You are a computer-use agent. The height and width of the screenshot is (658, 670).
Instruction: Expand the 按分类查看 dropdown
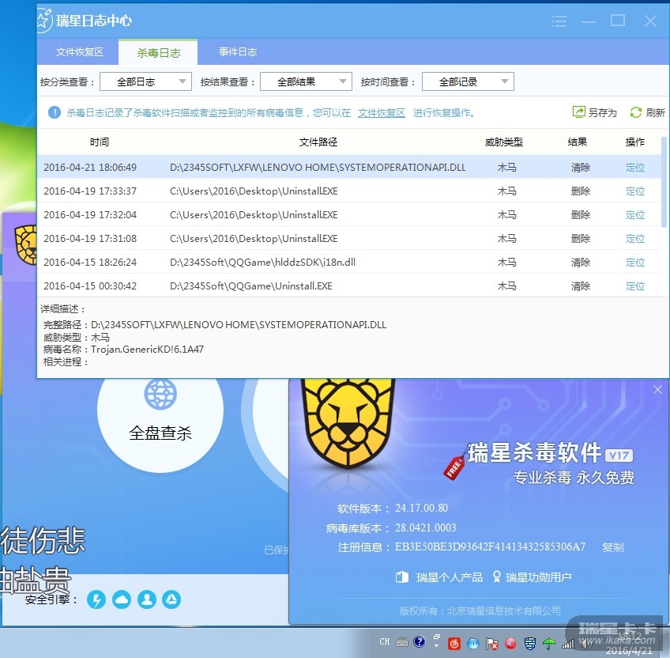coord(145,81)
